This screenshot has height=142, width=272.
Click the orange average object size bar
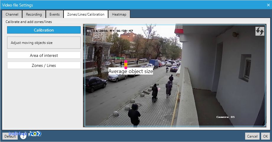point(126,65)
